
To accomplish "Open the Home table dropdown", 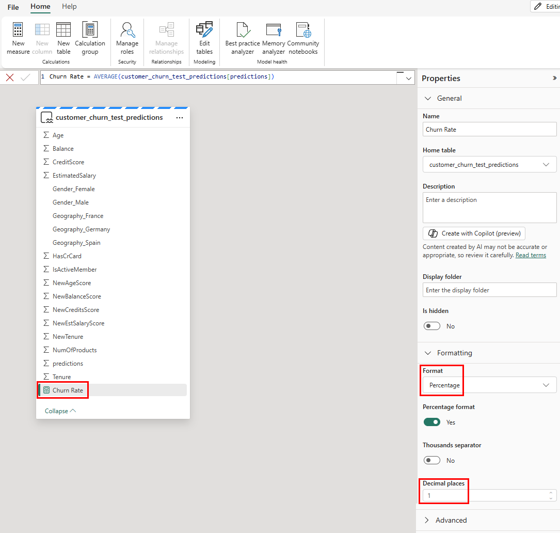I will pyautogui.click(x=489, y=164).
